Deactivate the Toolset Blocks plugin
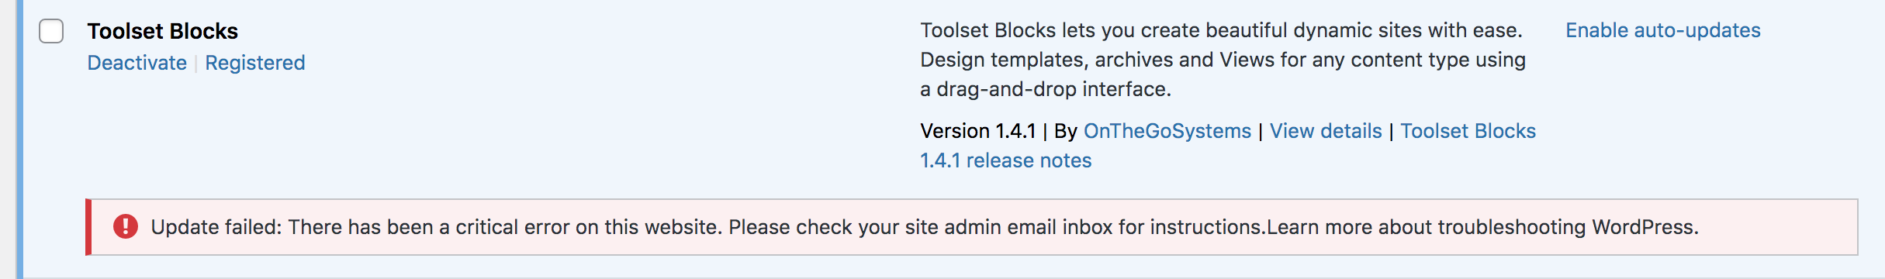 (137, 63)
